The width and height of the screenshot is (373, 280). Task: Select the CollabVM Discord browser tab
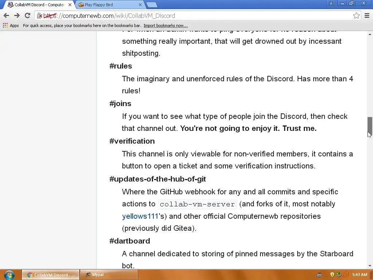point(39,5)
